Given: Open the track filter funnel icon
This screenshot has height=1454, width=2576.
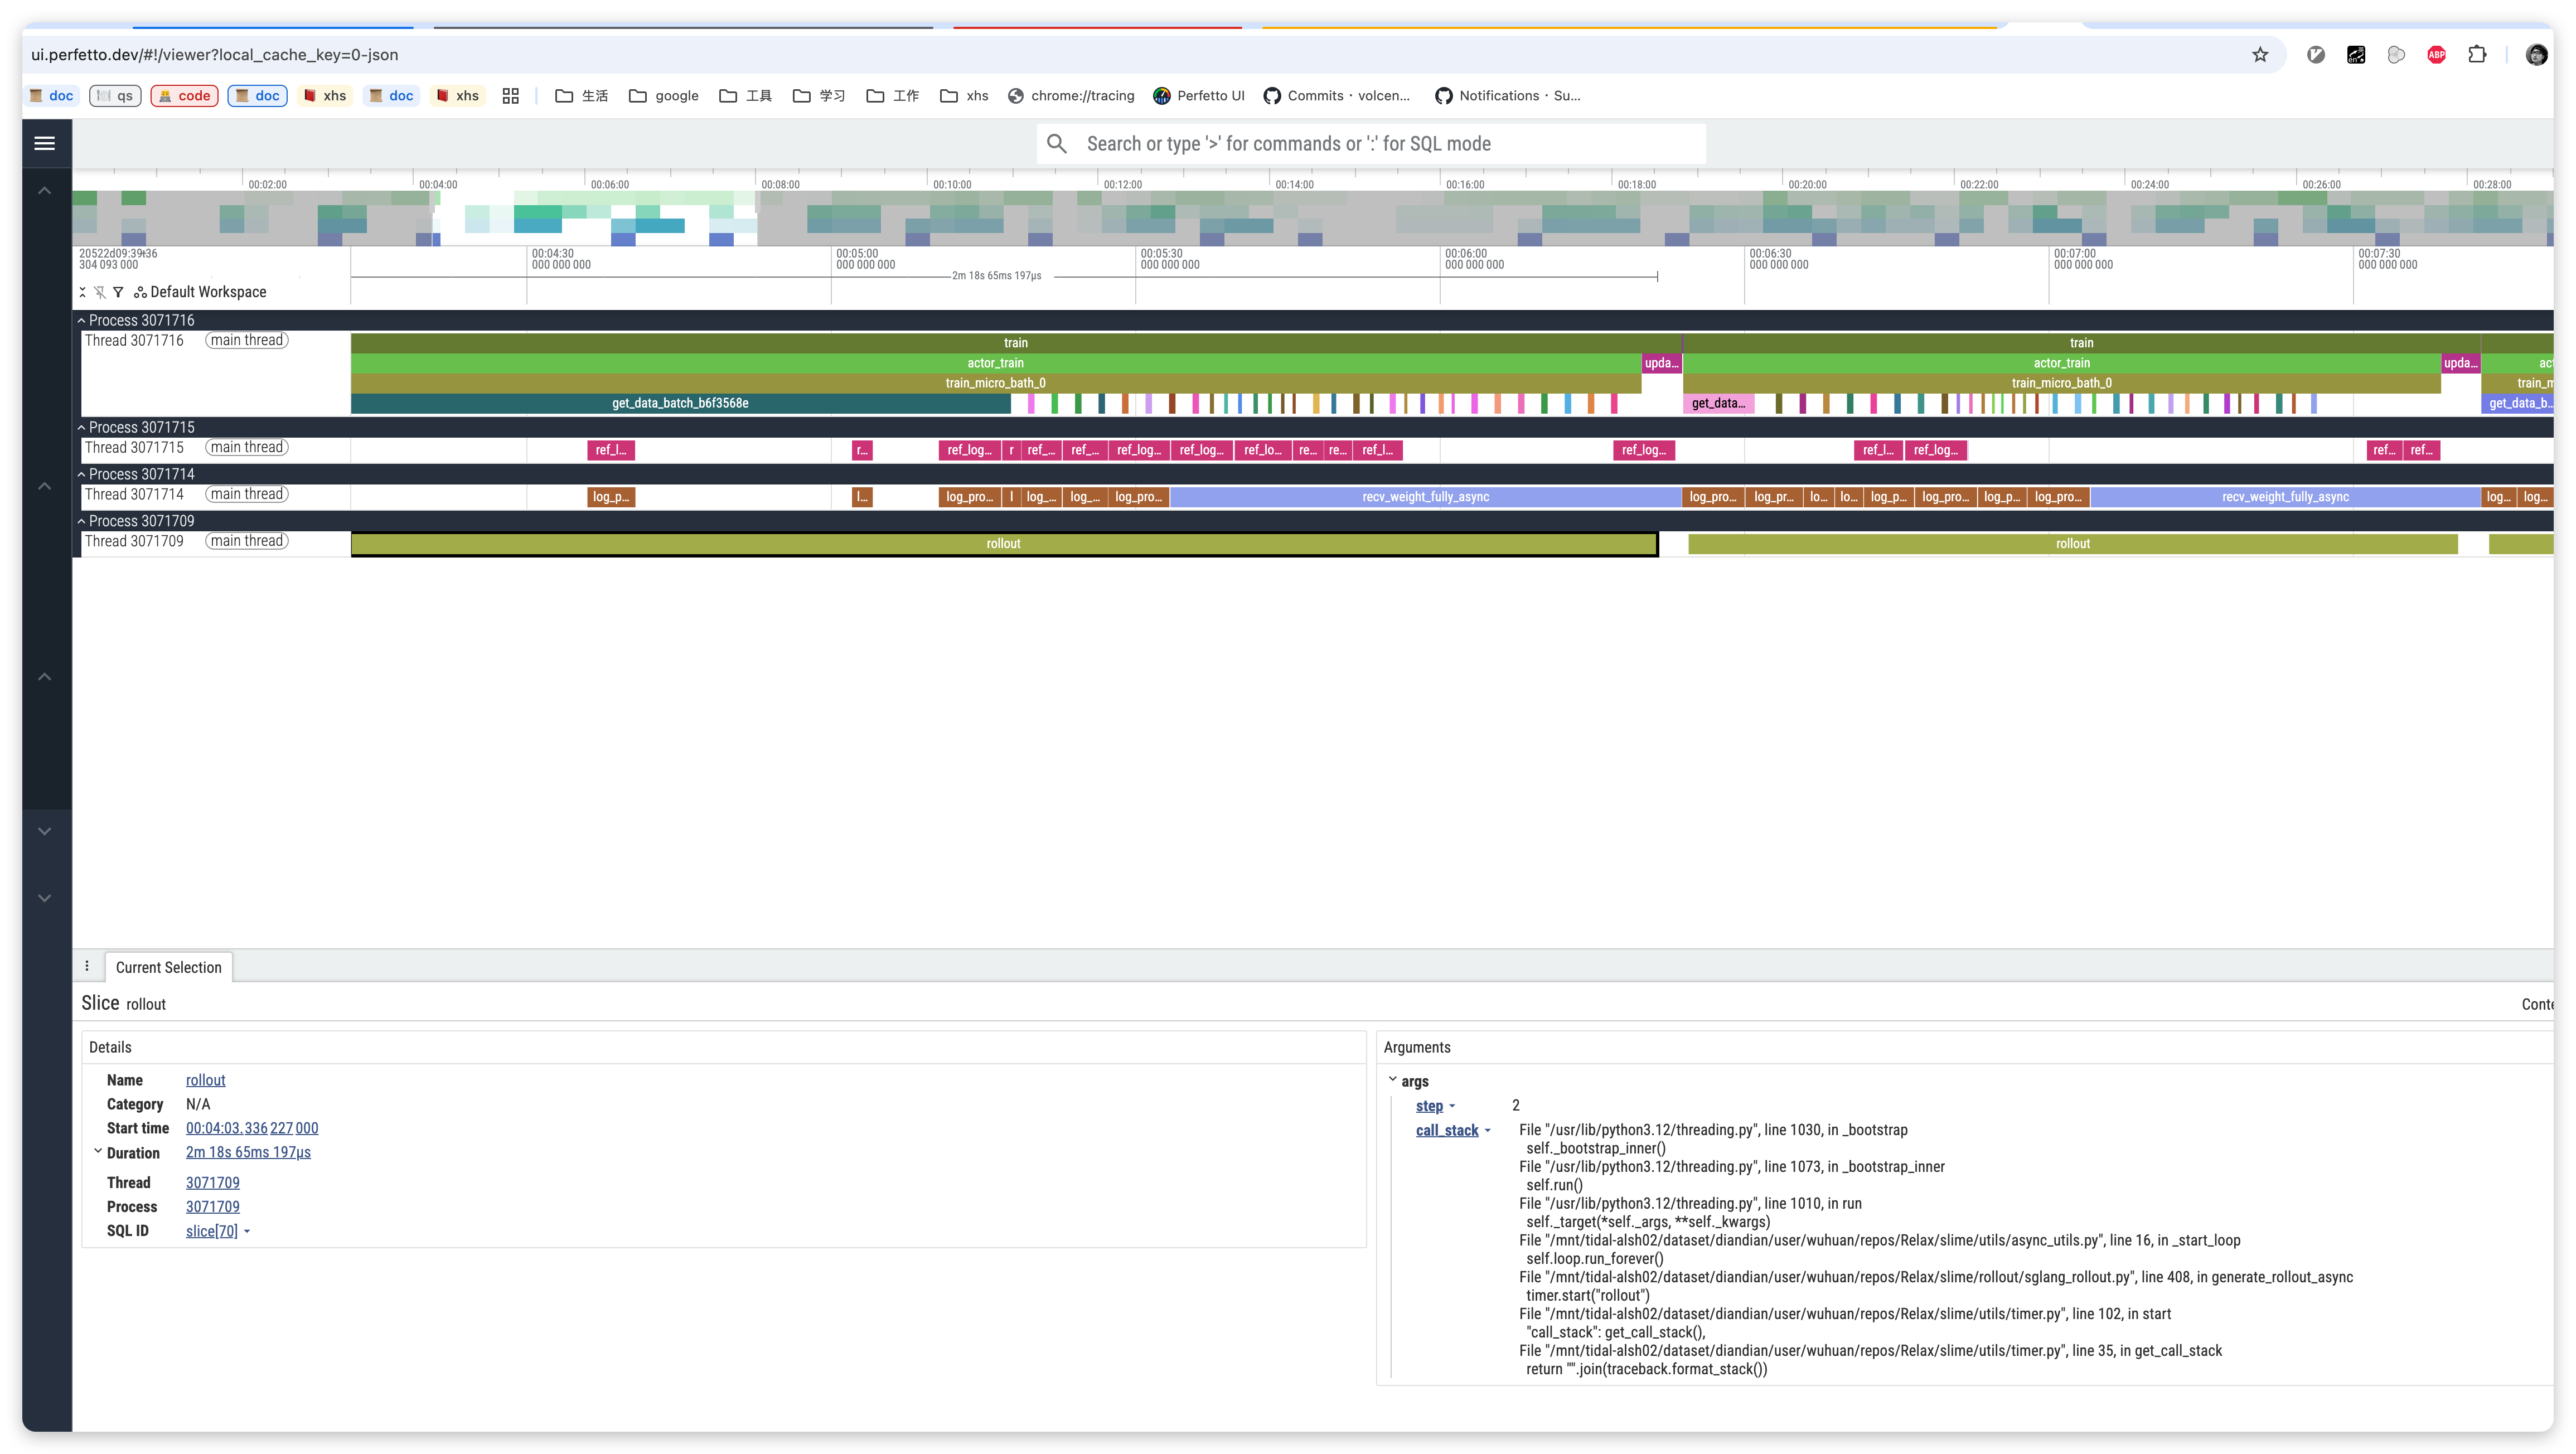Looking at the screenshot, I should [118, 292].
